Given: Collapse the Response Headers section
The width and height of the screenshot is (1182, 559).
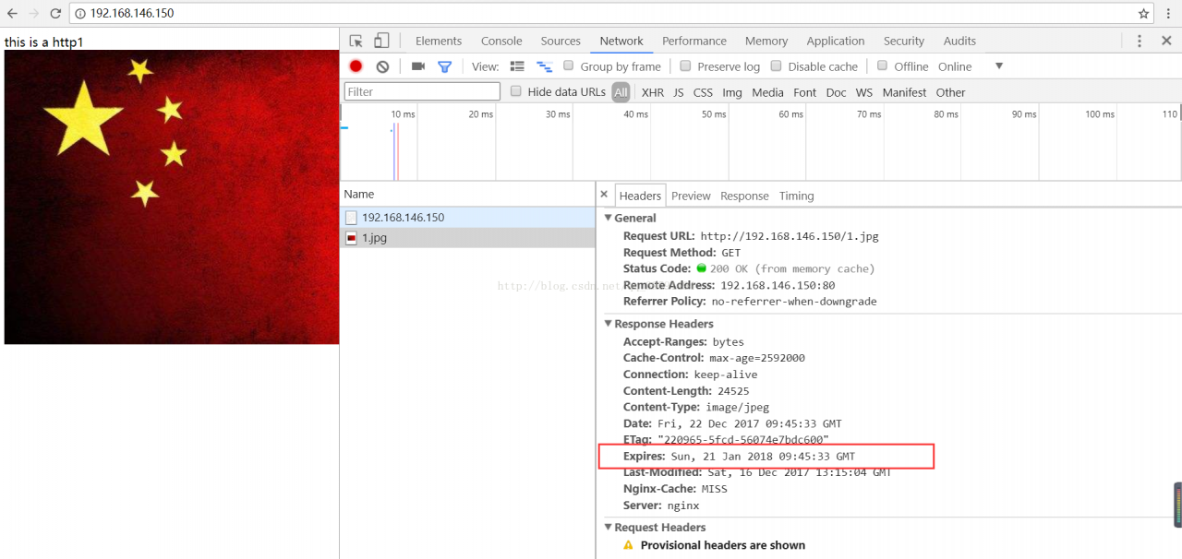Looking at the screenshot, I should point(609,324).
